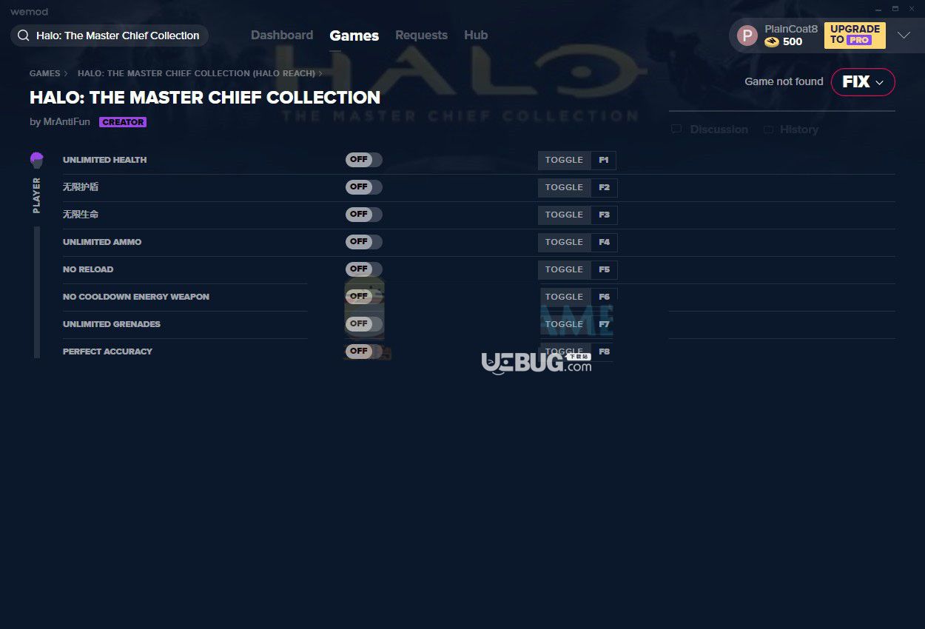The height and width of the screenshot is (629, 925).
Task: Click the Discussion speech bubble icon
Action: pos(676,129)
